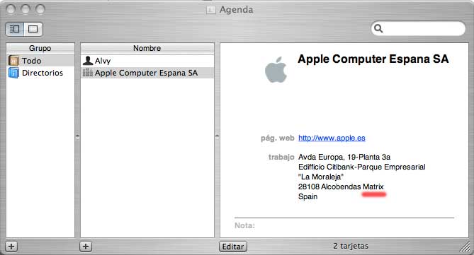
Task: Select the Directorios group
Action: 40,73
